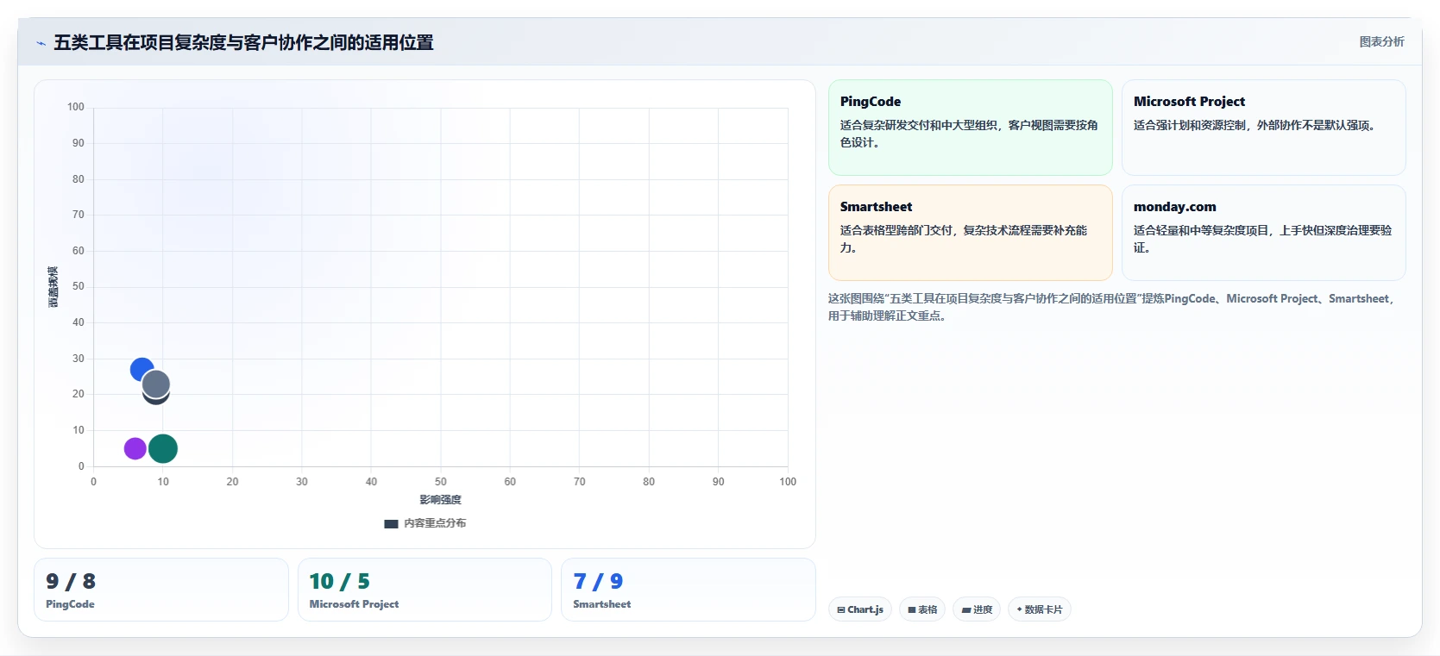Click the y-axis tick label 100
The image size is (1440, 656).
76,107
